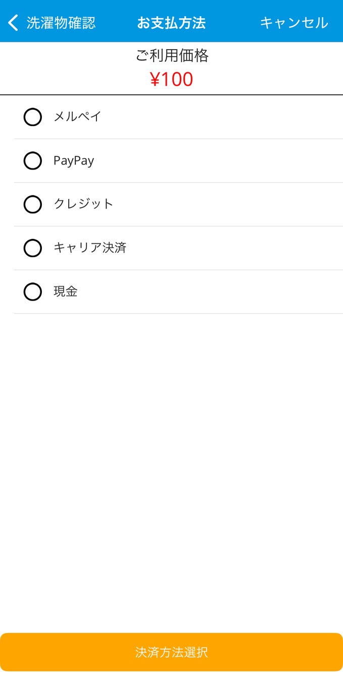Image resolution: width=343 pixels, height=683 pixels.
Task: Pick the キャリア決済 radio button circle
Action: [33, 248]
